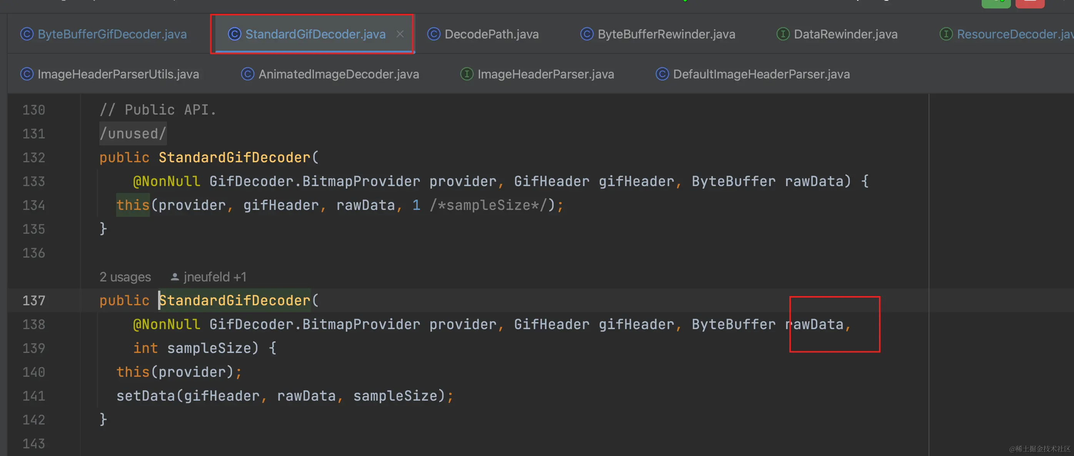The height and width of the screenshot is (456, 1074).
Task: Click the 'jneufeld +1' author hint
Action: pyautogui.click(x=214, y=277)
